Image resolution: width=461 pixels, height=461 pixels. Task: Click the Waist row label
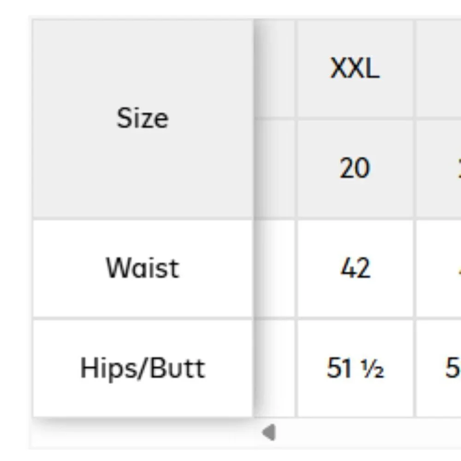[143, 269]
